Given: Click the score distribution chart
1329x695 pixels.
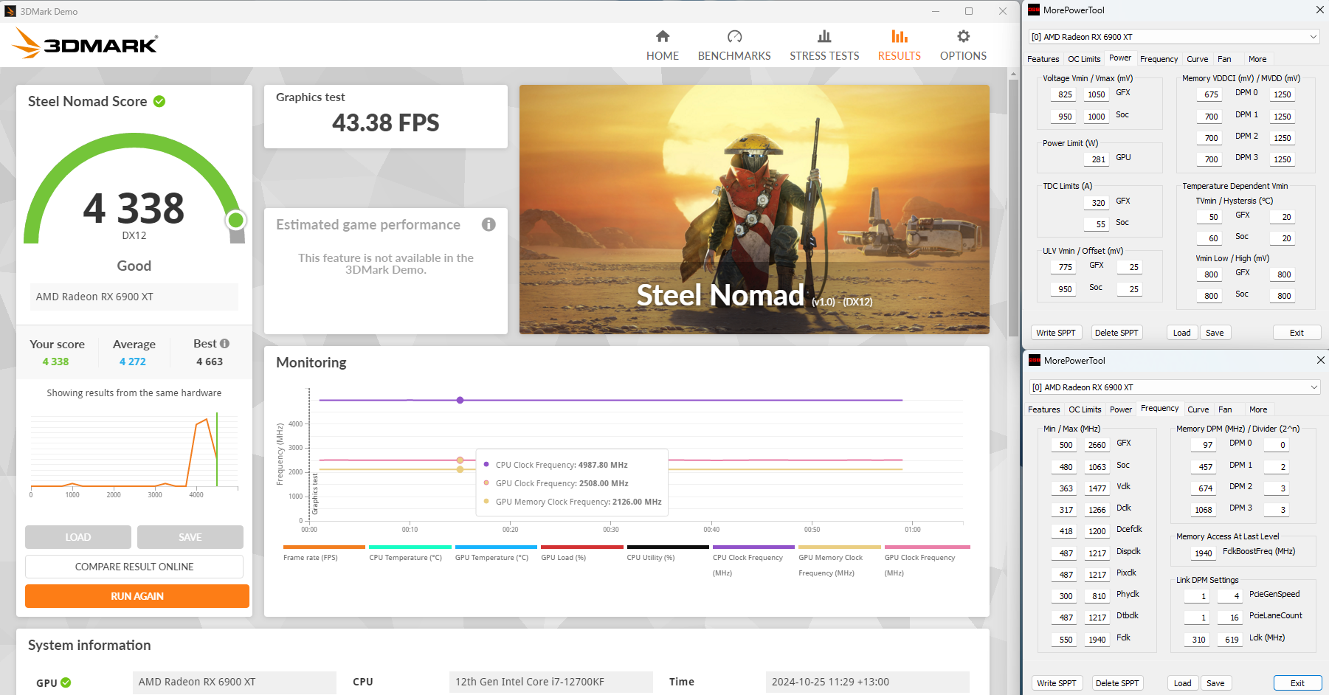Looking at the screenshot, I should 134,452.
